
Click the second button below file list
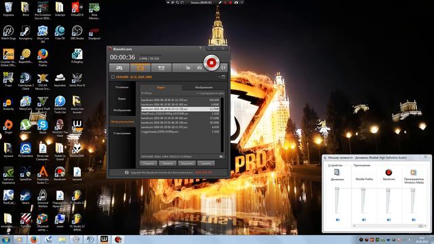point(167,163)
